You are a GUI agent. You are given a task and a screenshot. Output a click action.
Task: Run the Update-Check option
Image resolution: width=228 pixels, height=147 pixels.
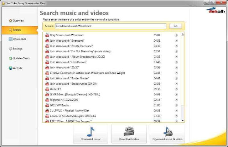[x=19, y=58]
